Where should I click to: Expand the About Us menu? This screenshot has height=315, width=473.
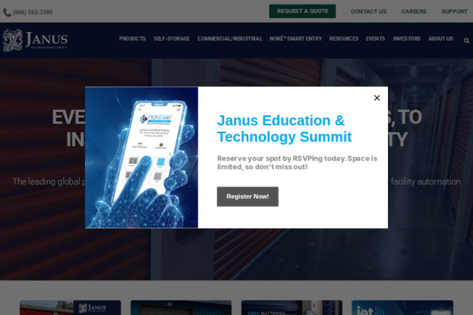point(440,39)
